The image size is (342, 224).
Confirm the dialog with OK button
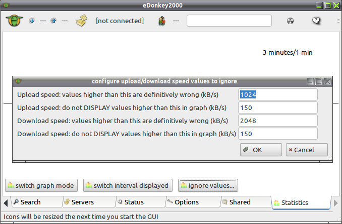point(261,150)
